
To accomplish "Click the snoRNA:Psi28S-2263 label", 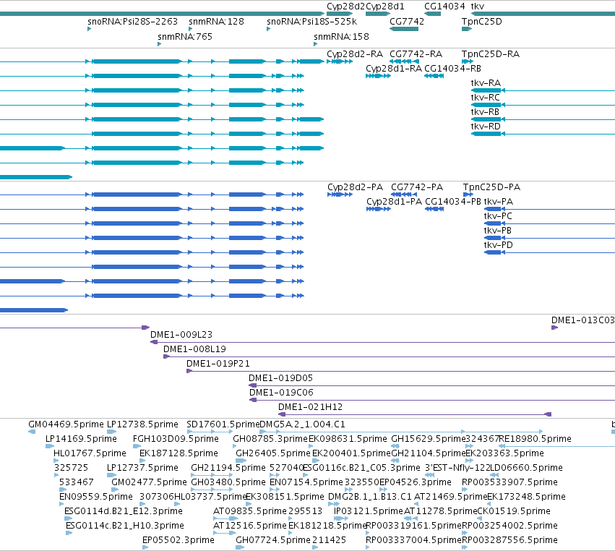I will [x=132, y=22].
